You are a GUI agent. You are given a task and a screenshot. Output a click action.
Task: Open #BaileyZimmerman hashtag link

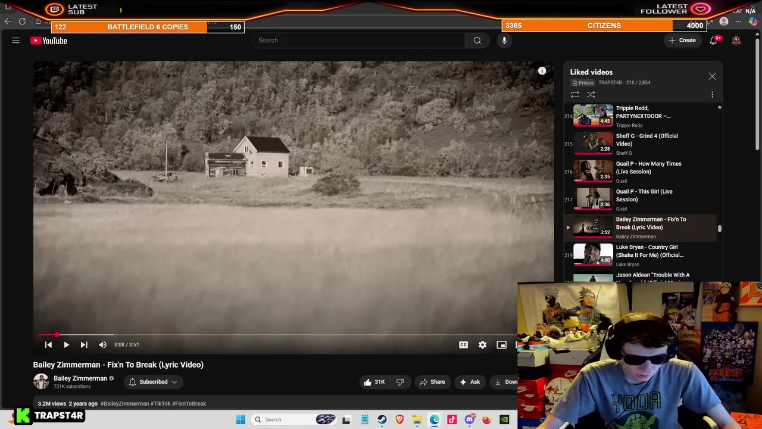(124, 403)
